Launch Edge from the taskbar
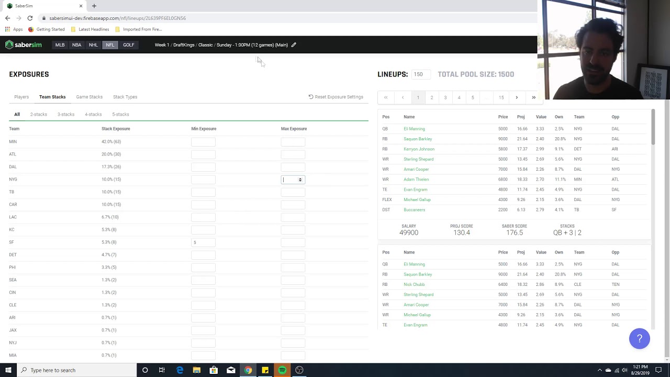 180,370
